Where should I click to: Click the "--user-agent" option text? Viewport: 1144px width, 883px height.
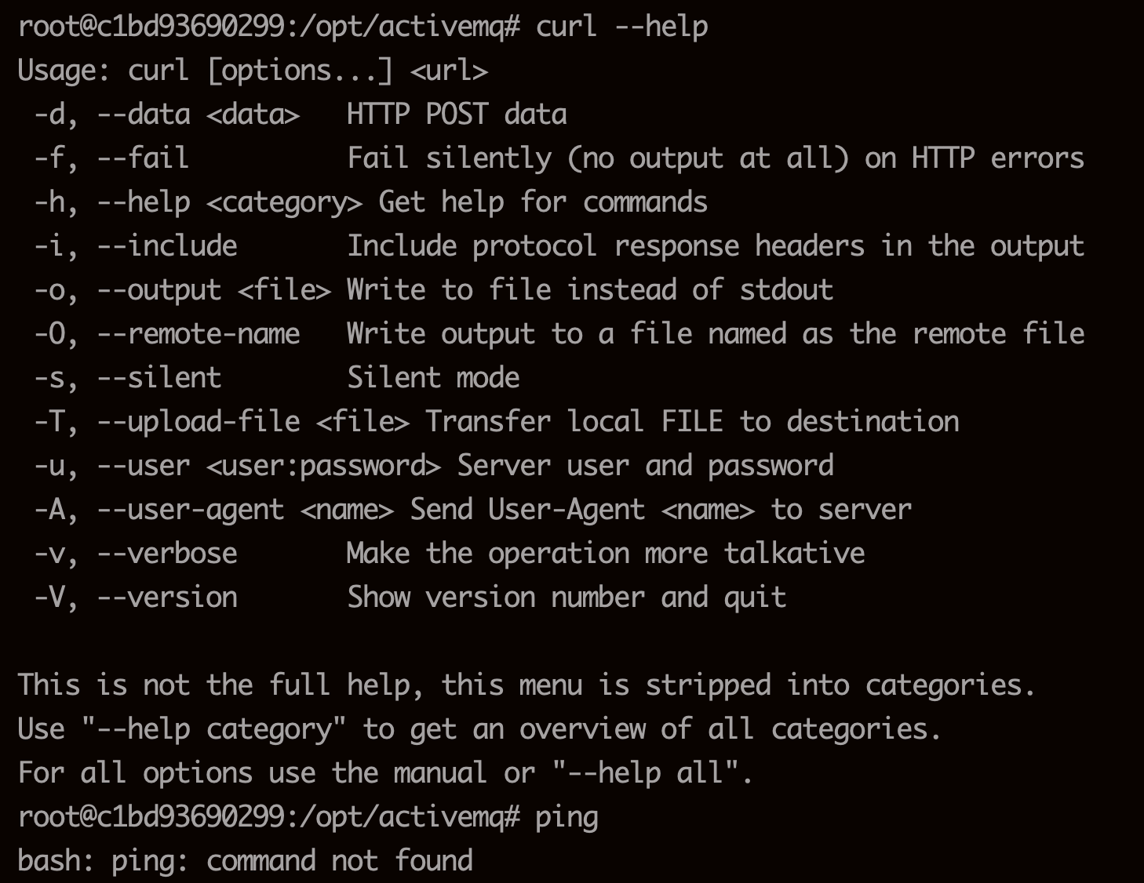(x=190, y=510)
